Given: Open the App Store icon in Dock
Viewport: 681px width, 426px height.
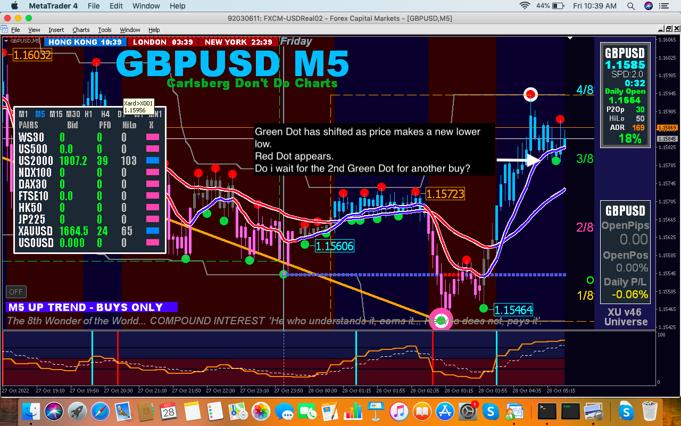Looking at the screenshot, I should [x=445, y=412].
